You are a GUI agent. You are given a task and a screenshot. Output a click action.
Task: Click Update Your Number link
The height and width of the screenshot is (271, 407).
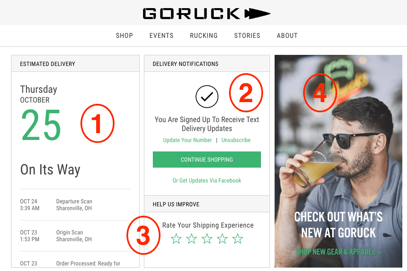coord(187,140)
